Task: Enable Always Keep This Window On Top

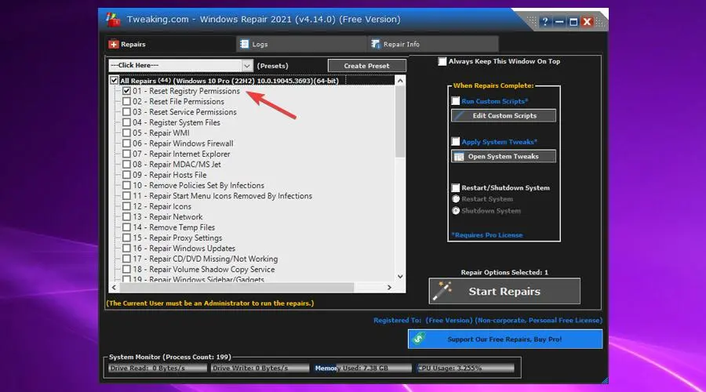Action: pyautogui.click(x=442, y=61)
